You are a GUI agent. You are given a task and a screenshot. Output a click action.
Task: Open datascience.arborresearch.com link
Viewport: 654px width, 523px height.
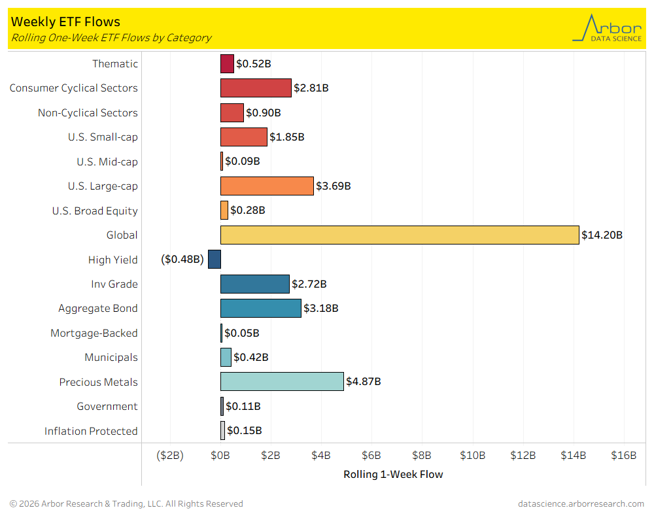[581, 504]
